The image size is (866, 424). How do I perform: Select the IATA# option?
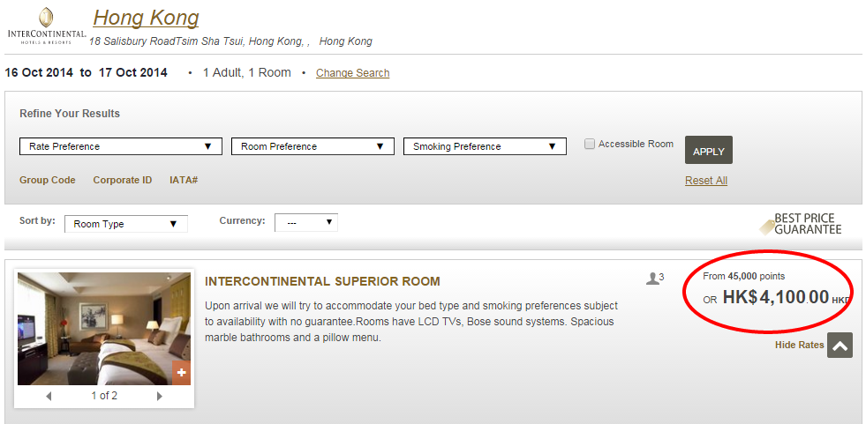pos(184,181)
